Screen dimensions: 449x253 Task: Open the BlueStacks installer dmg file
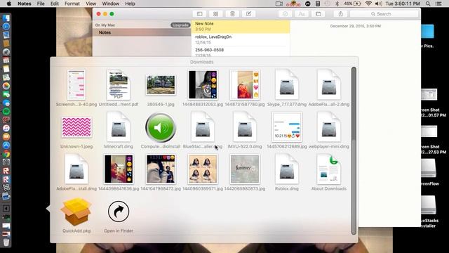pos(203,130)
